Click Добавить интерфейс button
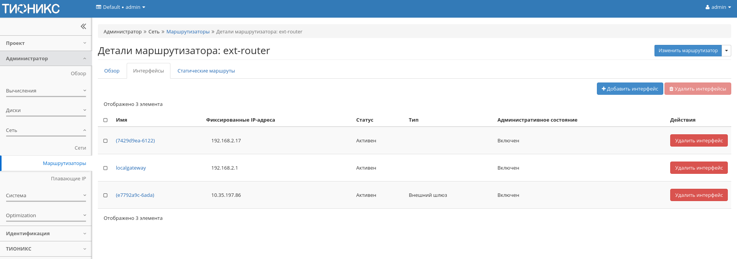The width and height of the screenshot is (737, 259). (x=630, y=89)
